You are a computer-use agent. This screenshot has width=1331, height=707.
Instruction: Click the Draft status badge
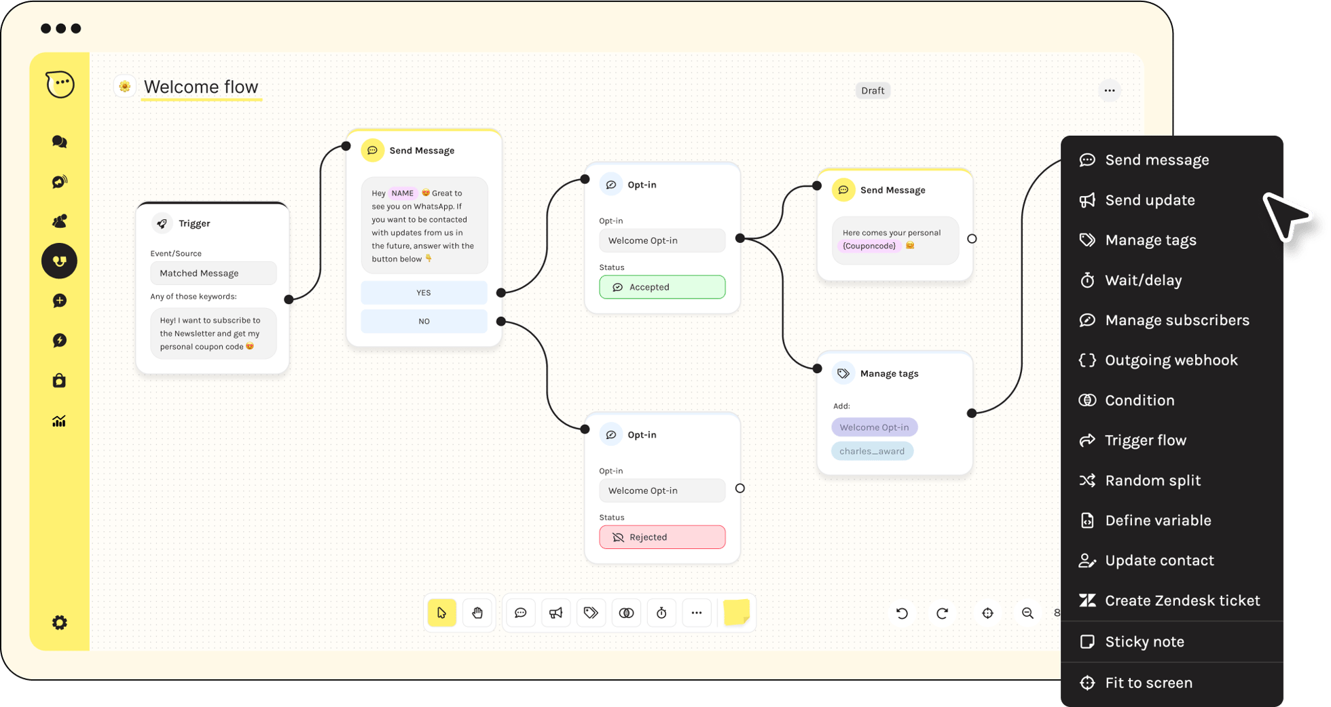[x=873, y=90]
